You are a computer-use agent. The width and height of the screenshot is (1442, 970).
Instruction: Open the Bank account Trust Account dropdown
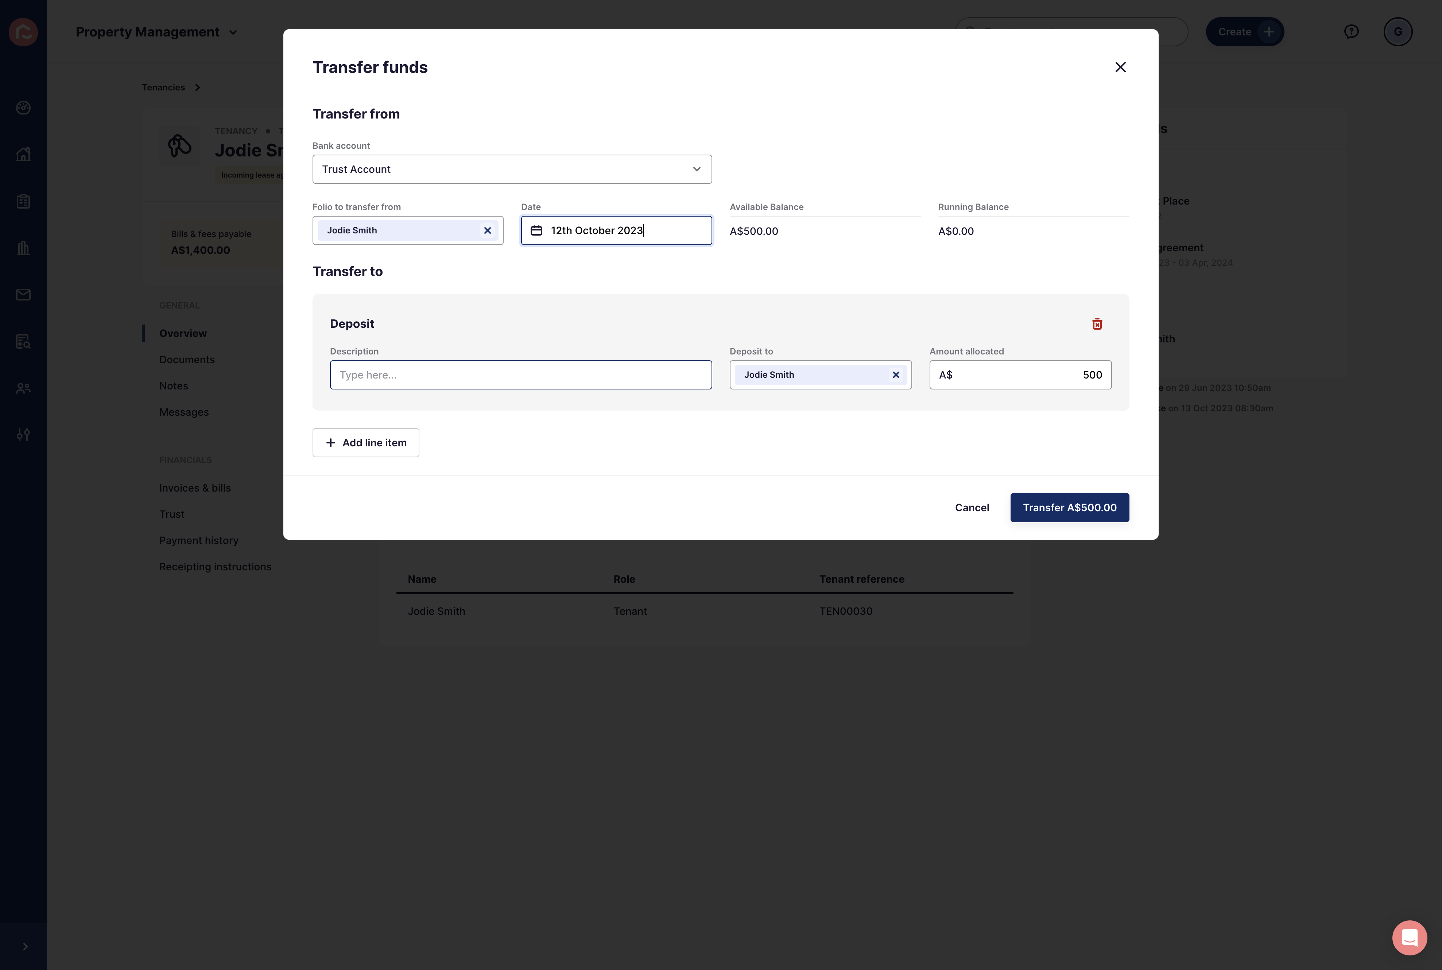pyautogui.click(x=512, y=169)
